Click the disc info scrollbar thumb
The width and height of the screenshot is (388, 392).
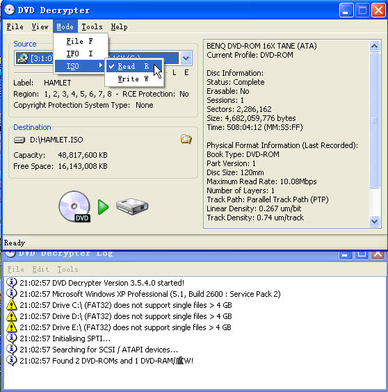coord(374,120)
